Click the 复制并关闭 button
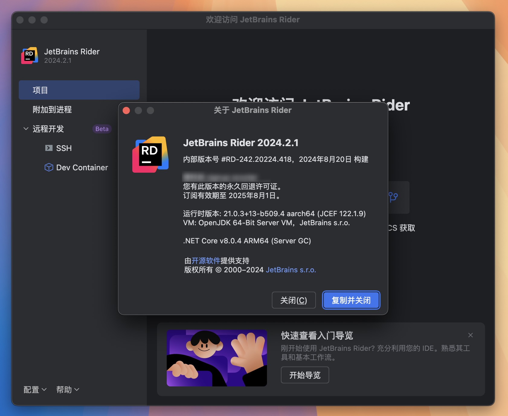 tap(351, 300)
